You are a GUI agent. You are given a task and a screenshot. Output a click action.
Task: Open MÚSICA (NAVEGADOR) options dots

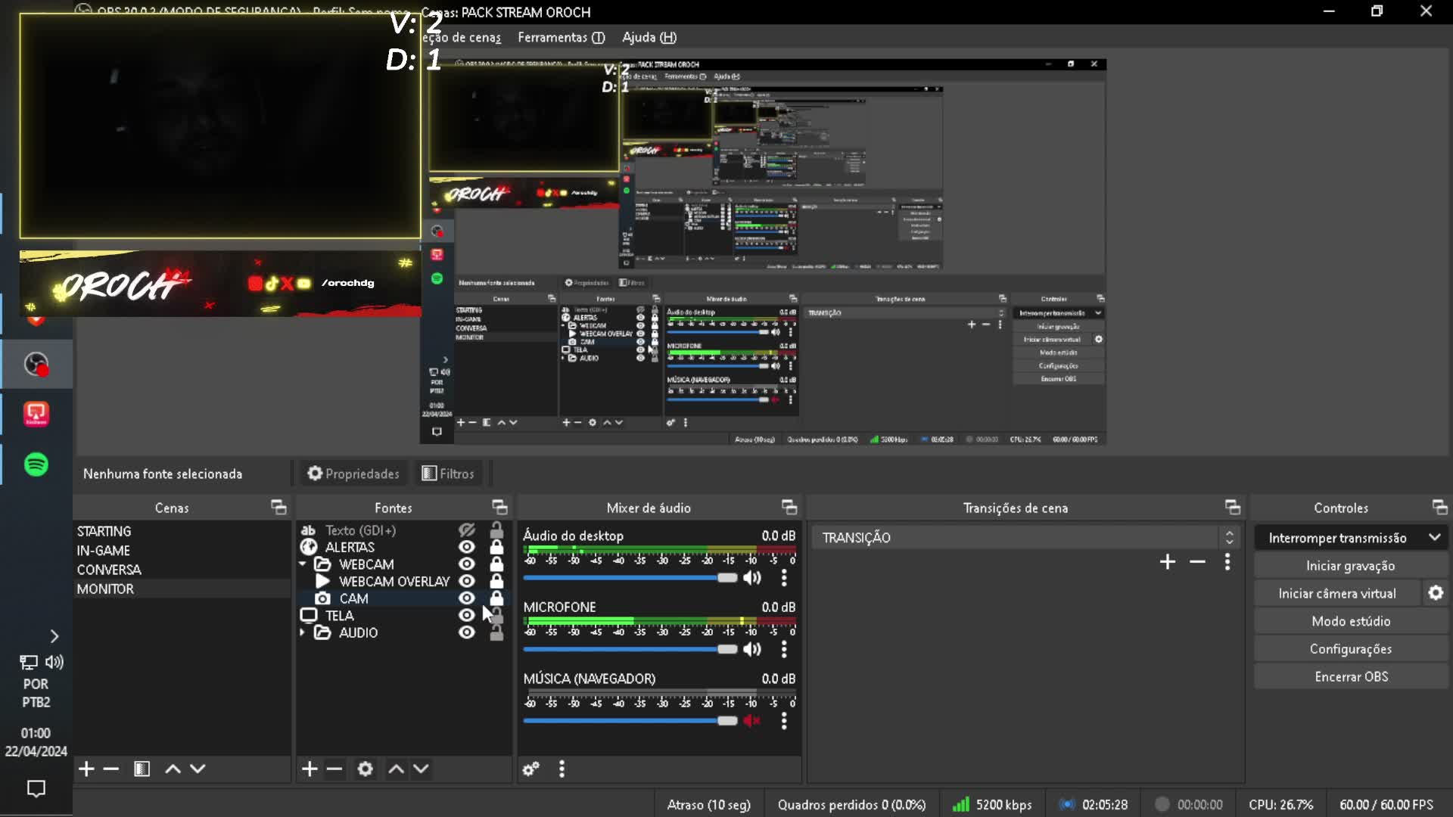784,721
